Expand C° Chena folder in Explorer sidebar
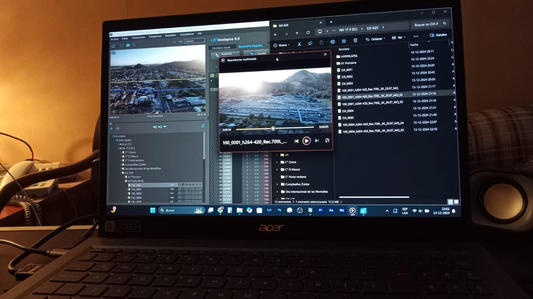Viewport: 533px width, 299px height. click(x=277, y=162)
